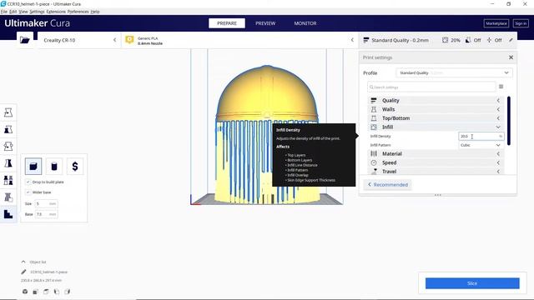534x300 pixels.
Task: Click the Marketplace button
Action: (496, 23)
